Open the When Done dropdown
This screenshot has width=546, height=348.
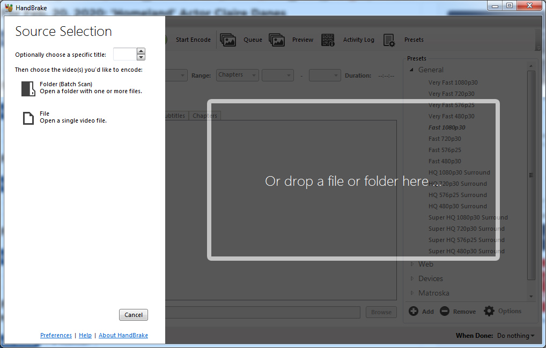(x=515, y=335)
